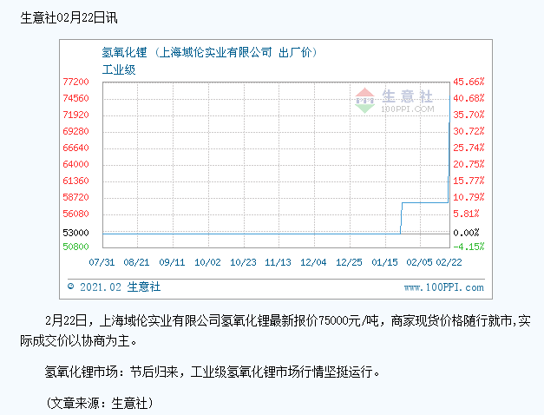This screenshot has height=415, width=544.
Task: Click the green percent label -4.15%
Action: click(469, 247)
